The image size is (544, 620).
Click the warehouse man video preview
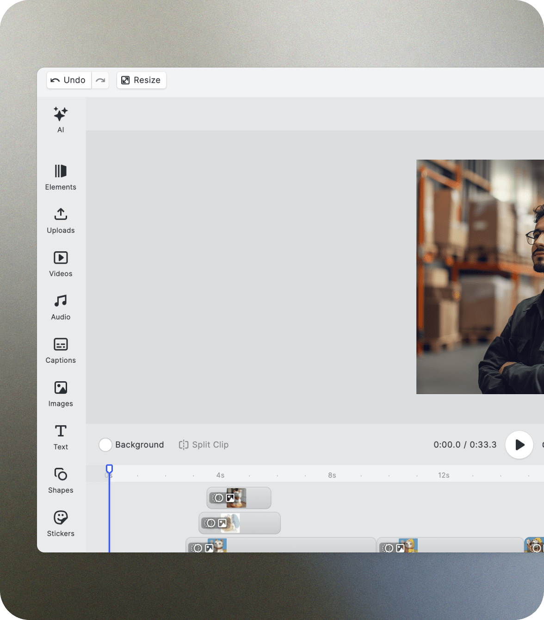tap(480, 277)
